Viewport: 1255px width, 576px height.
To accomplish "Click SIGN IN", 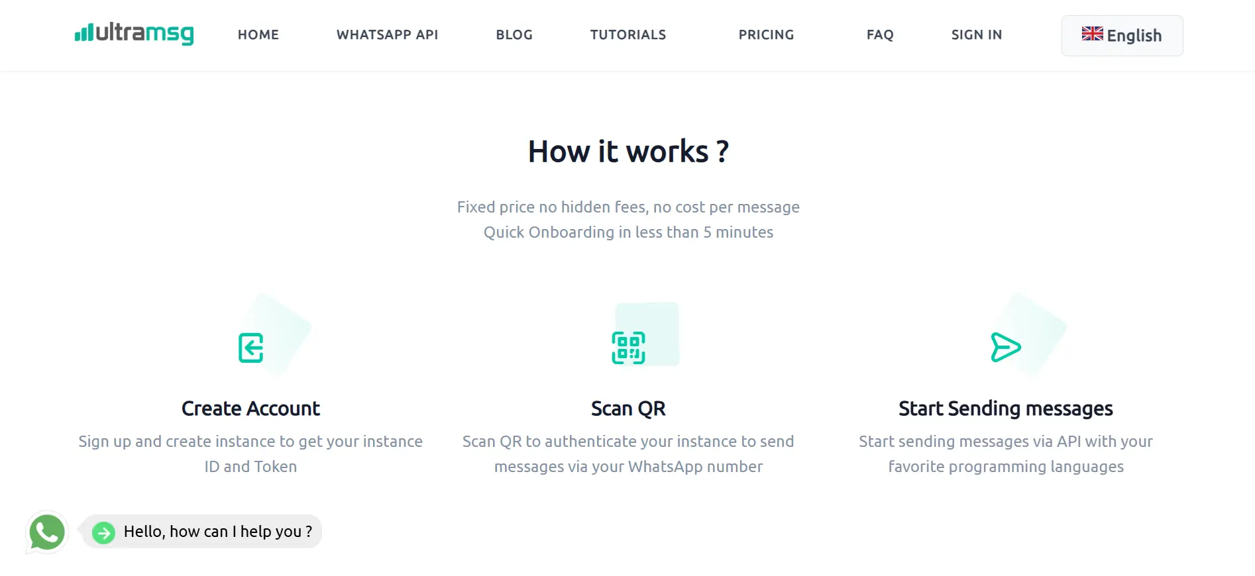I will point(977,34).
